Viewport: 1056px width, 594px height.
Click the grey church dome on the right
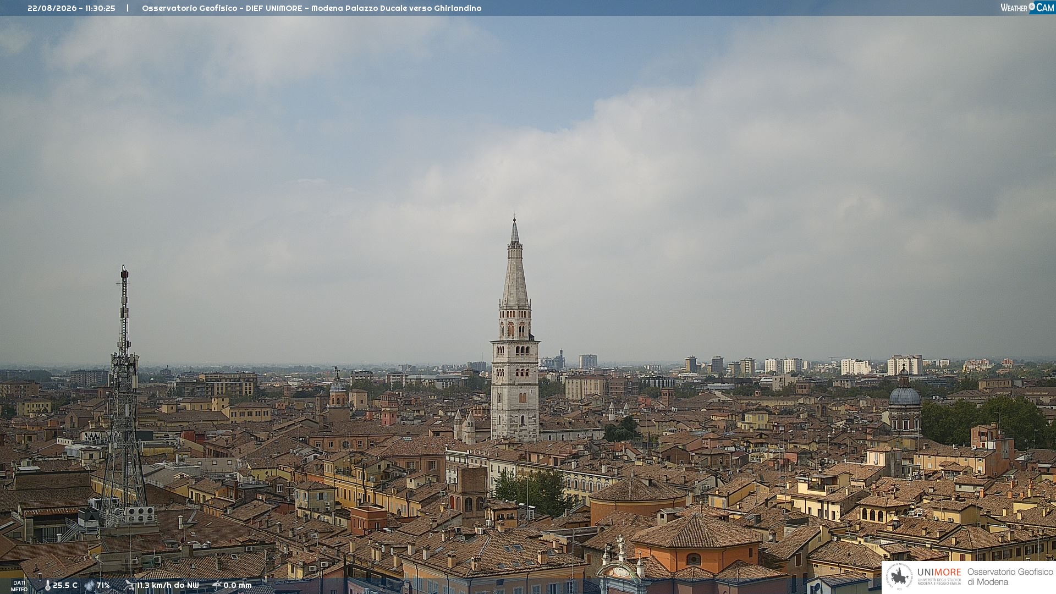[x=904, y=395]
